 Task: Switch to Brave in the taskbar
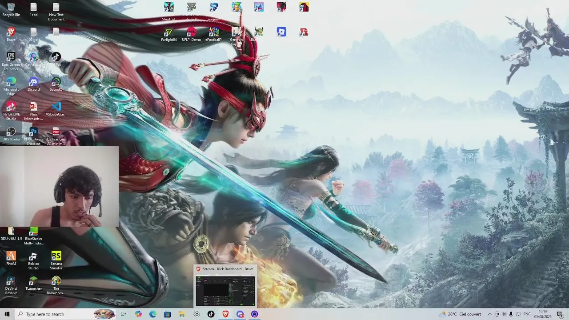[x=225, y=314]
